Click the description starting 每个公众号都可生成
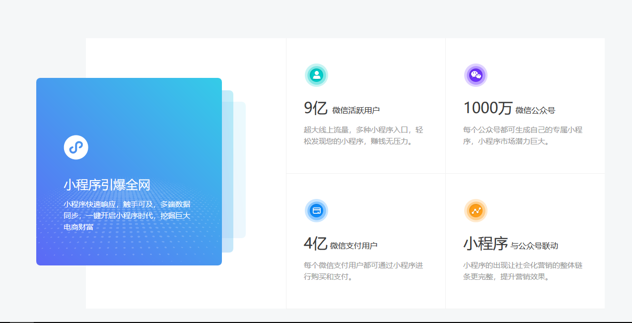The image size is (632, 323). point(523,135)
